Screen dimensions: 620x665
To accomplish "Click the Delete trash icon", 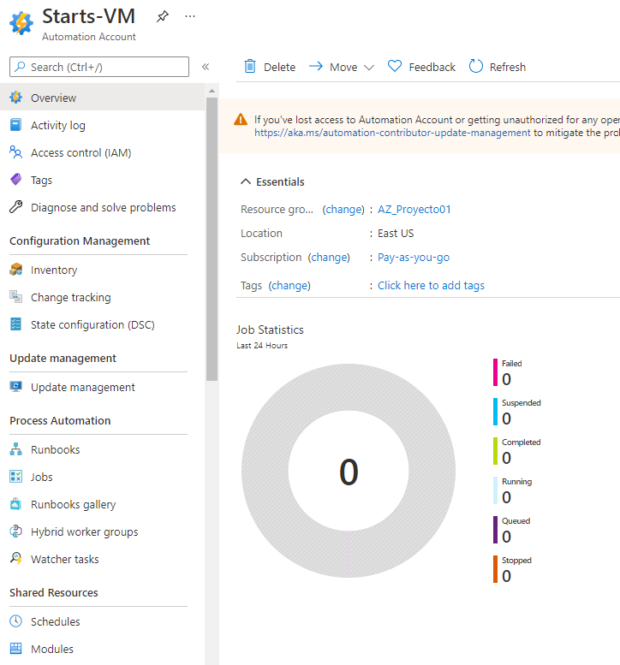I will pos(250,67).
